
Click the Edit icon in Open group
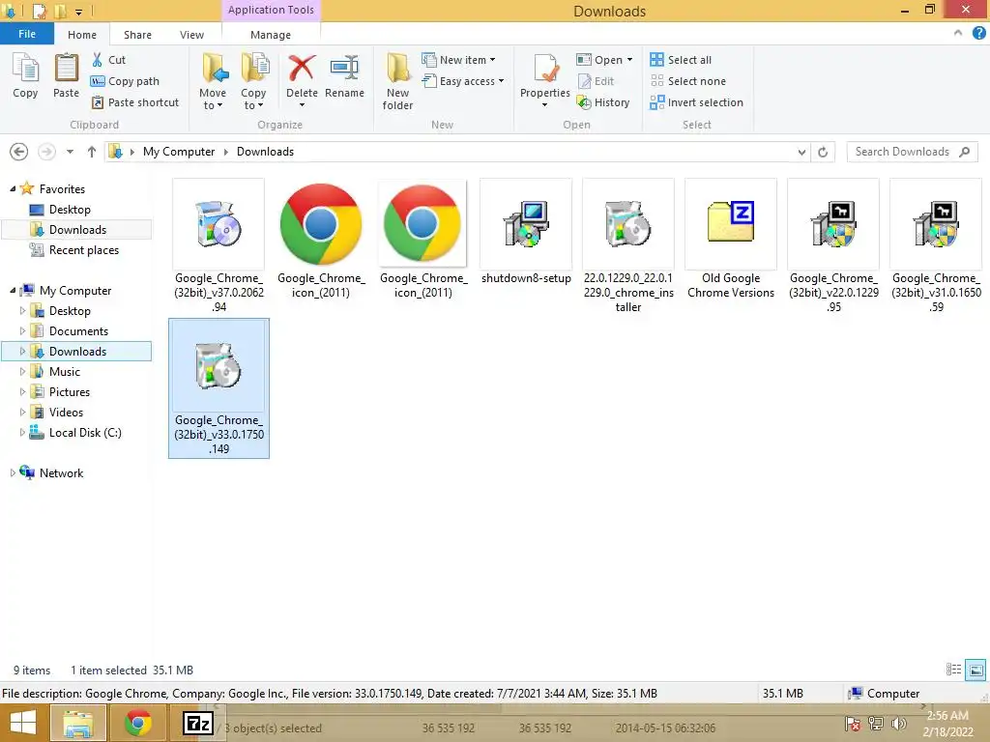[584, 81]
